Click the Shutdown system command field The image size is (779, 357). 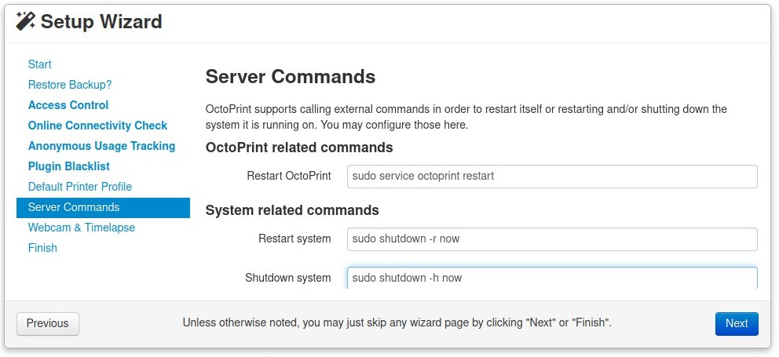pyautogui.click(x=552, y=278)
